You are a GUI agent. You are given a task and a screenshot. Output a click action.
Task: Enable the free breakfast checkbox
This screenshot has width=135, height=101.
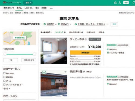(x=4, y=77)
